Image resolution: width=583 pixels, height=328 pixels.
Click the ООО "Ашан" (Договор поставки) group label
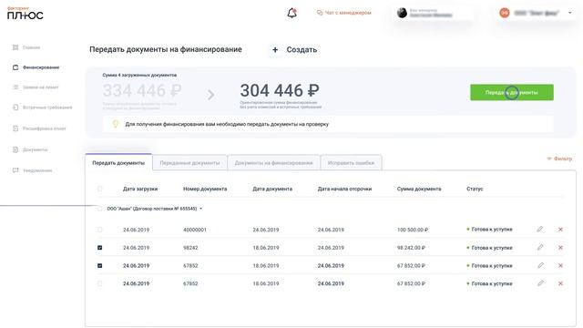[152, 209]
